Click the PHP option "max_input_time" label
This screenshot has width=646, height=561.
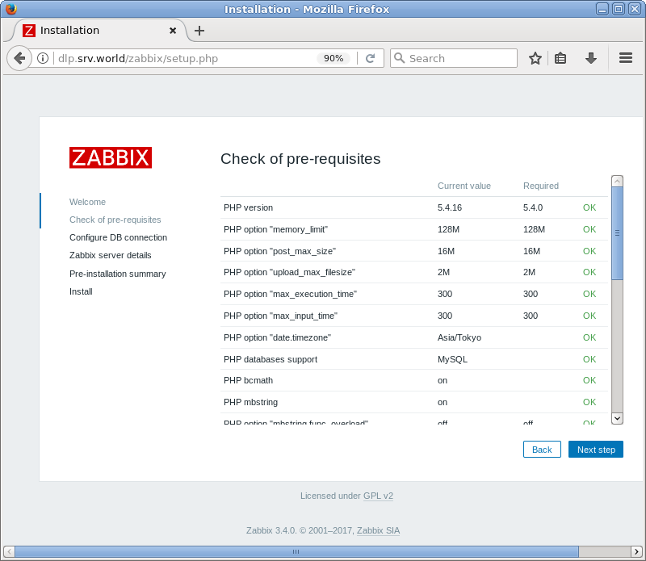pos(280,316)
